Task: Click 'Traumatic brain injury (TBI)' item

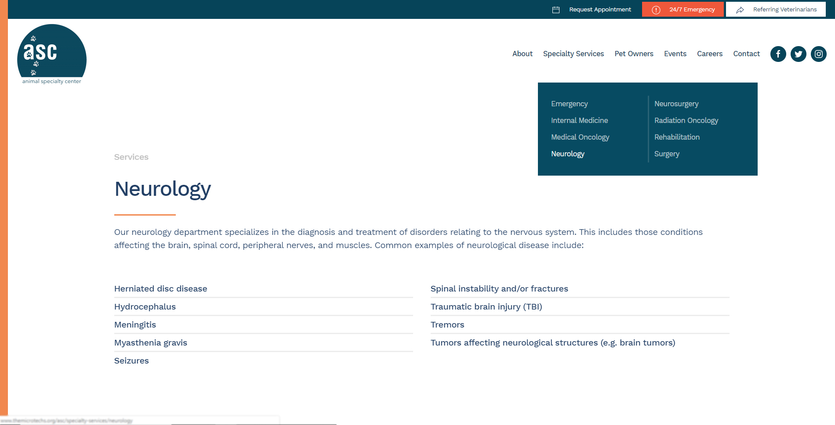Action: 486,306
